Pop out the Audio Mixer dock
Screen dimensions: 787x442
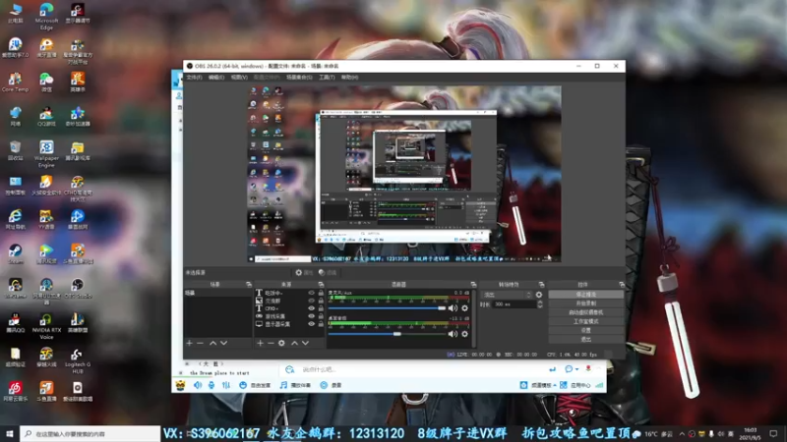(x=473, y=284)
